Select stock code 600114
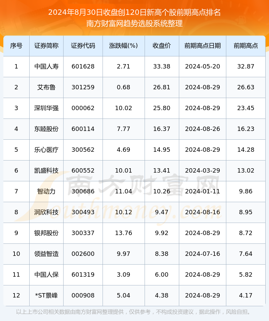The width and height of the screenshot is (269, 321). click(x=83, y=129)
